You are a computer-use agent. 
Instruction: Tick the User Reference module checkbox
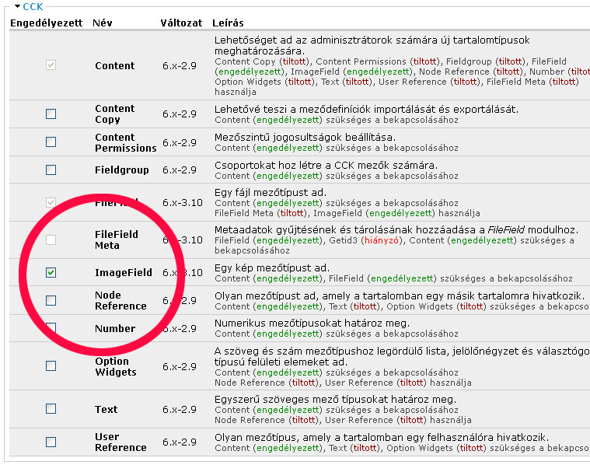51,442
